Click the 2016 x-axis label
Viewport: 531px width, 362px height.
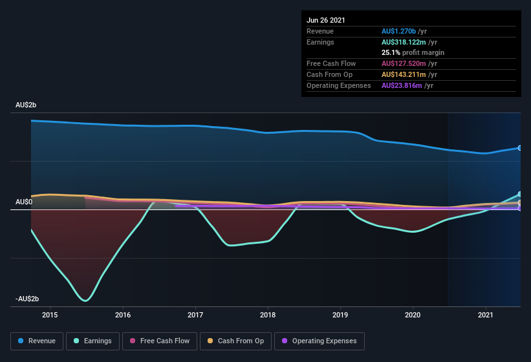tap(123, 315)
